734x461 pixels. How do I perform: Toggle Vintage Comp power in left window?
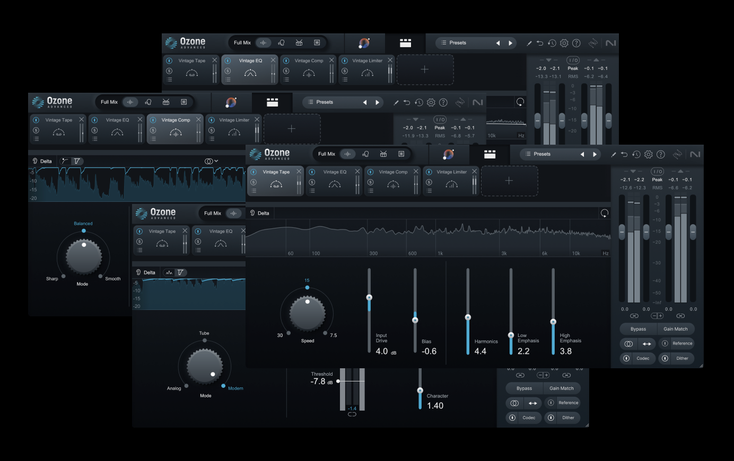point(153,120)
